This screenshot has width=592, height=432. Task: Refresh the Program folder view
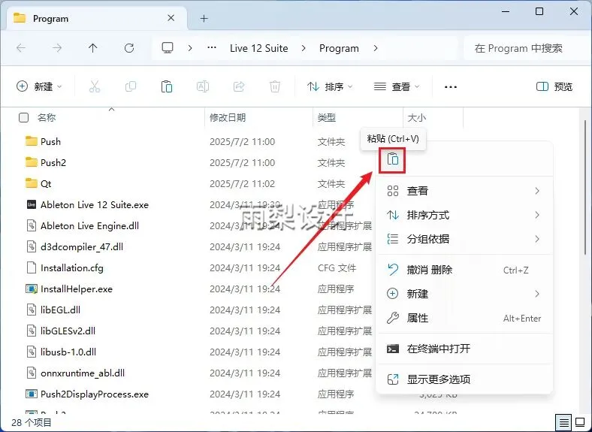coord(129,48)
